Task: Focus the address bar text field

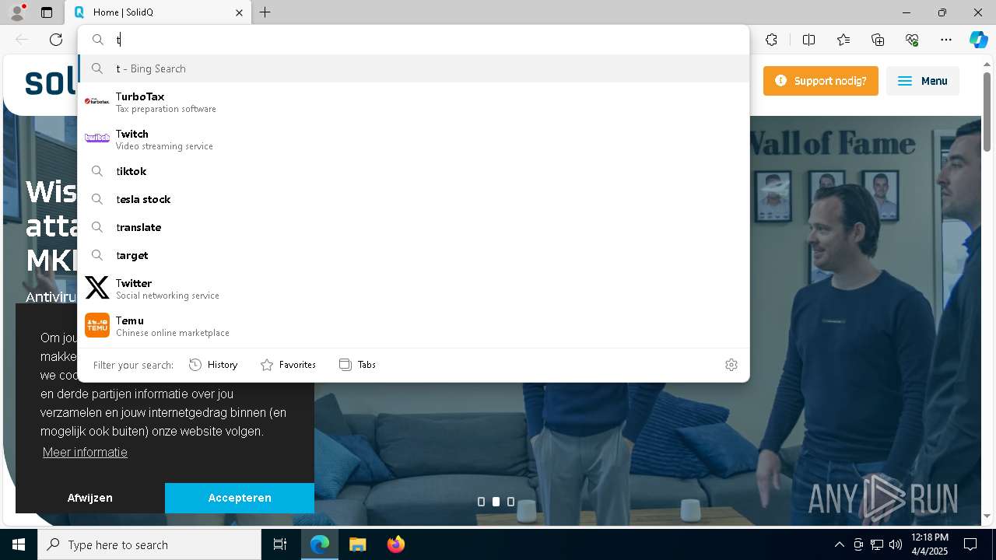Action: pos(413,40)
